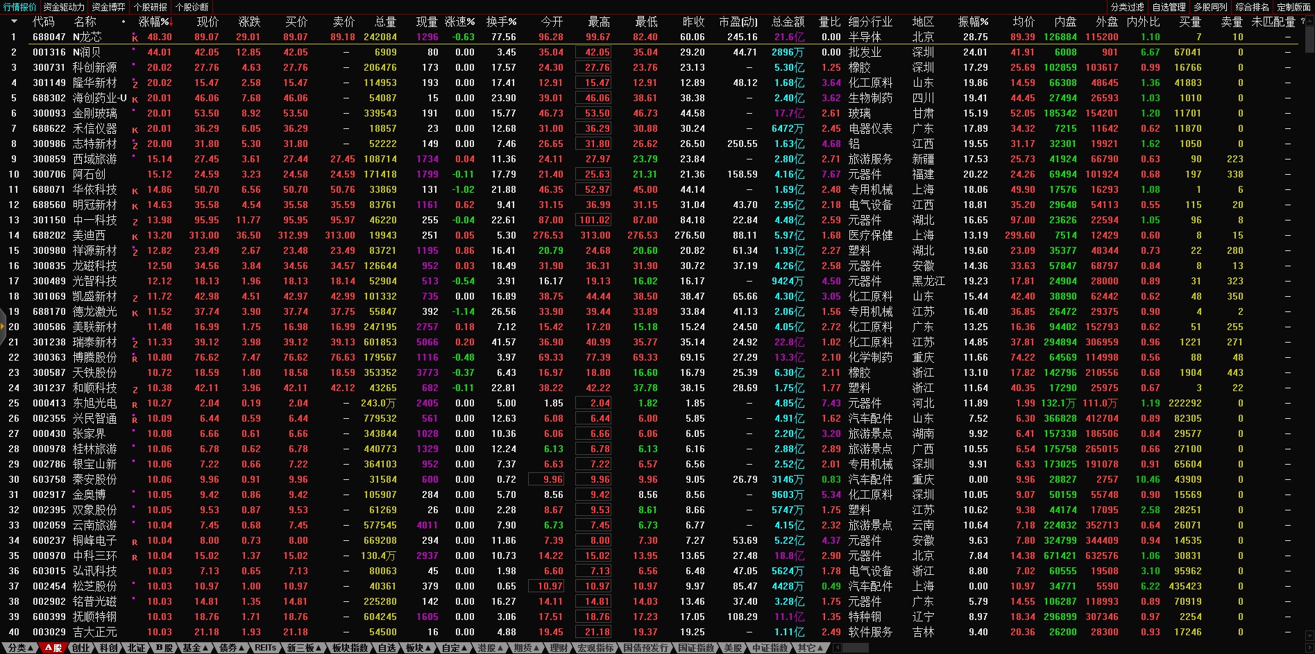
Task: Expand the 分类 bottom tab menu
Action: point(21,648)
